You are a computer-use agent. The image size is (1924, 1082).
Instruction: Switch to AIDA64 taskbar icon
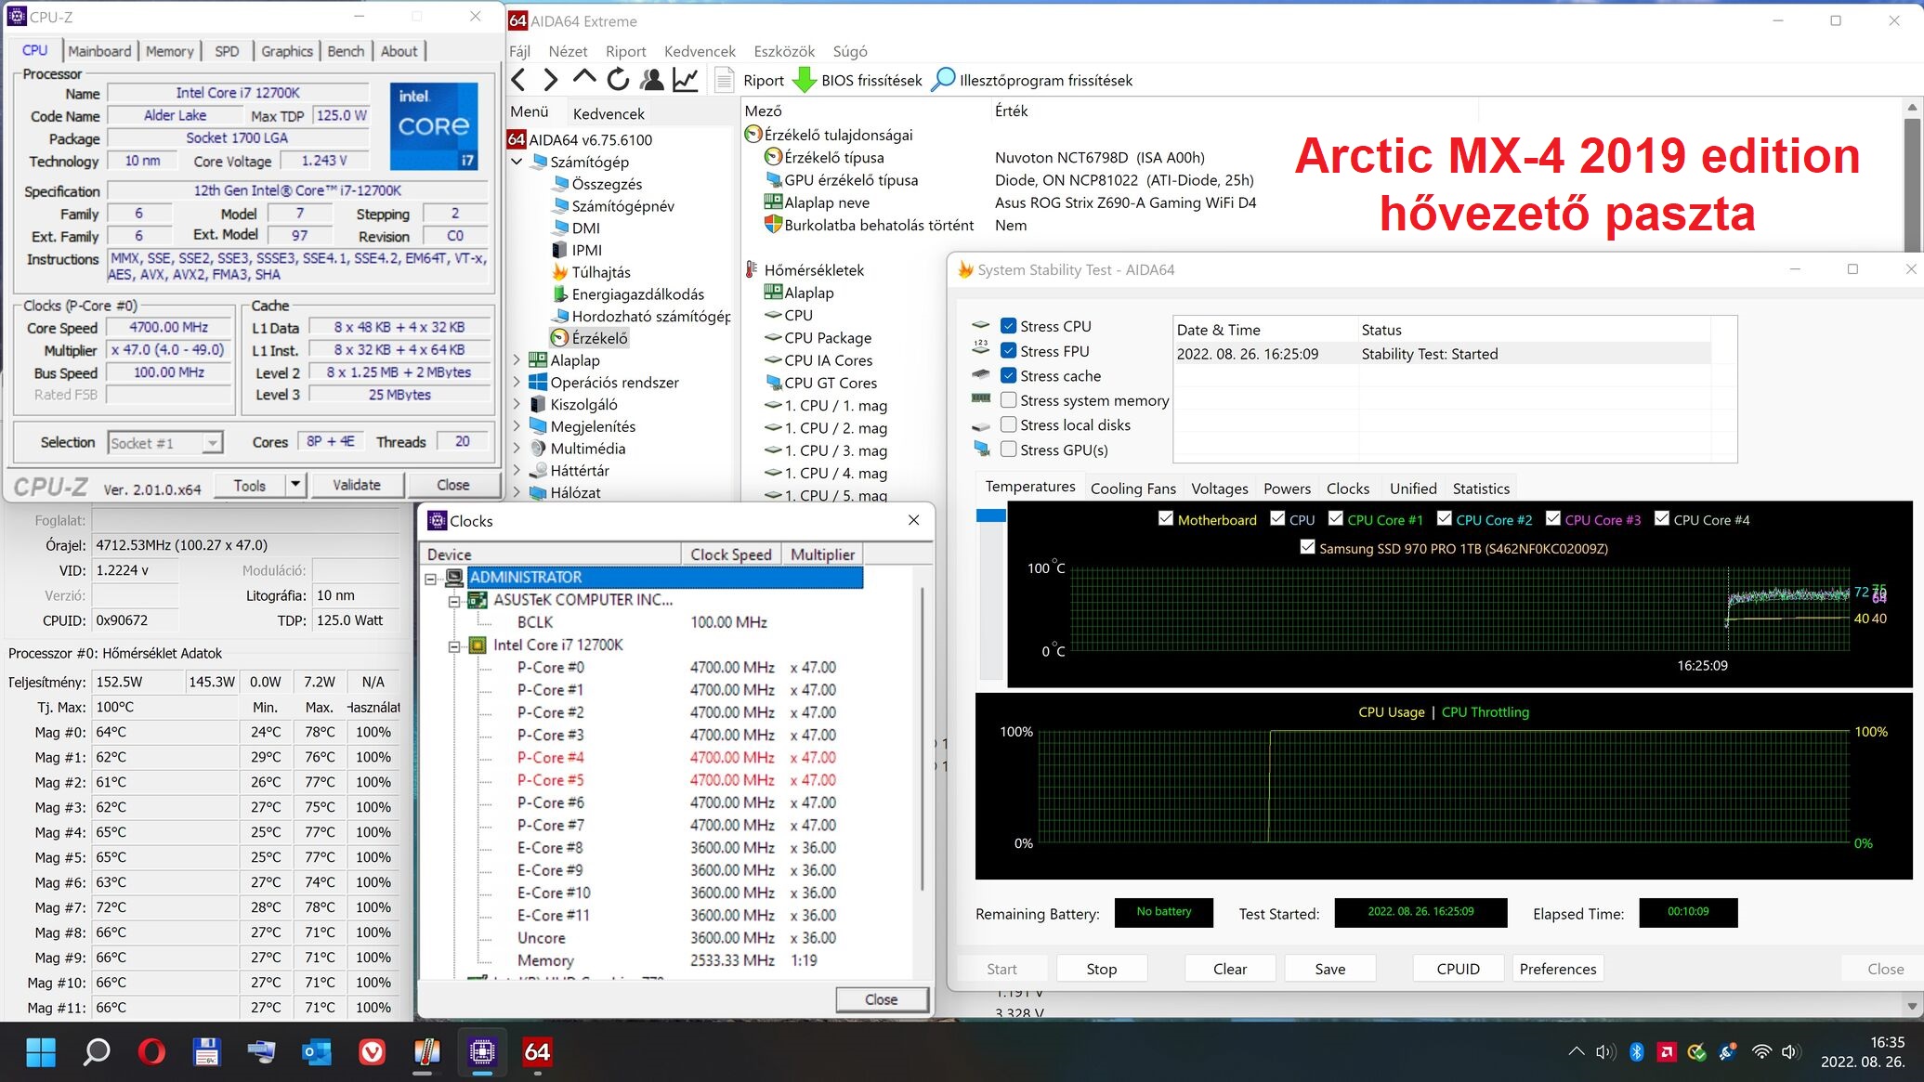pos(537,1052)
